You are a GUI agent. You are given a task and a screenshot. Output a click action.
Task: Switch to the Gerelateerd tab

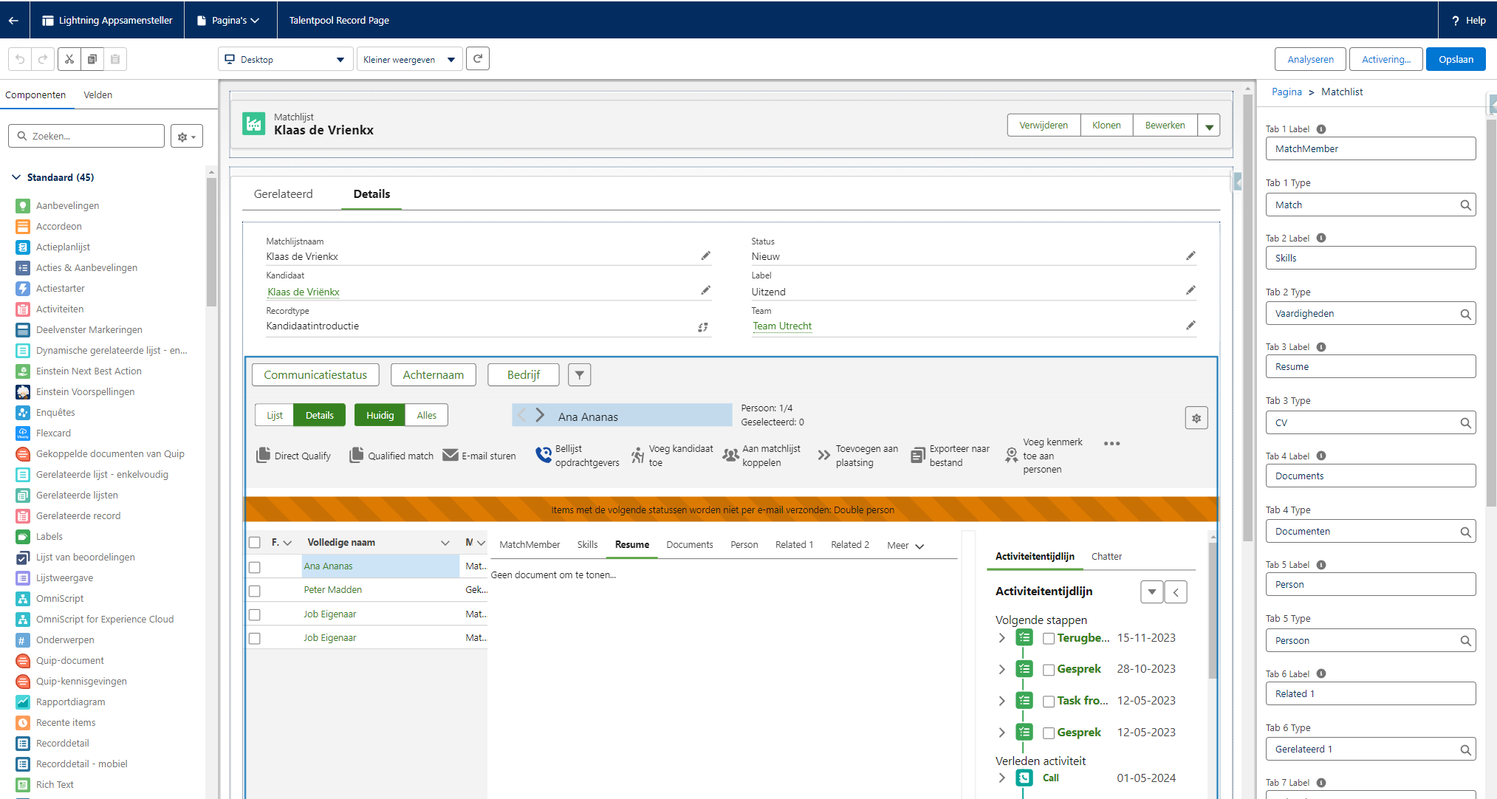click(x=283, y=194)
